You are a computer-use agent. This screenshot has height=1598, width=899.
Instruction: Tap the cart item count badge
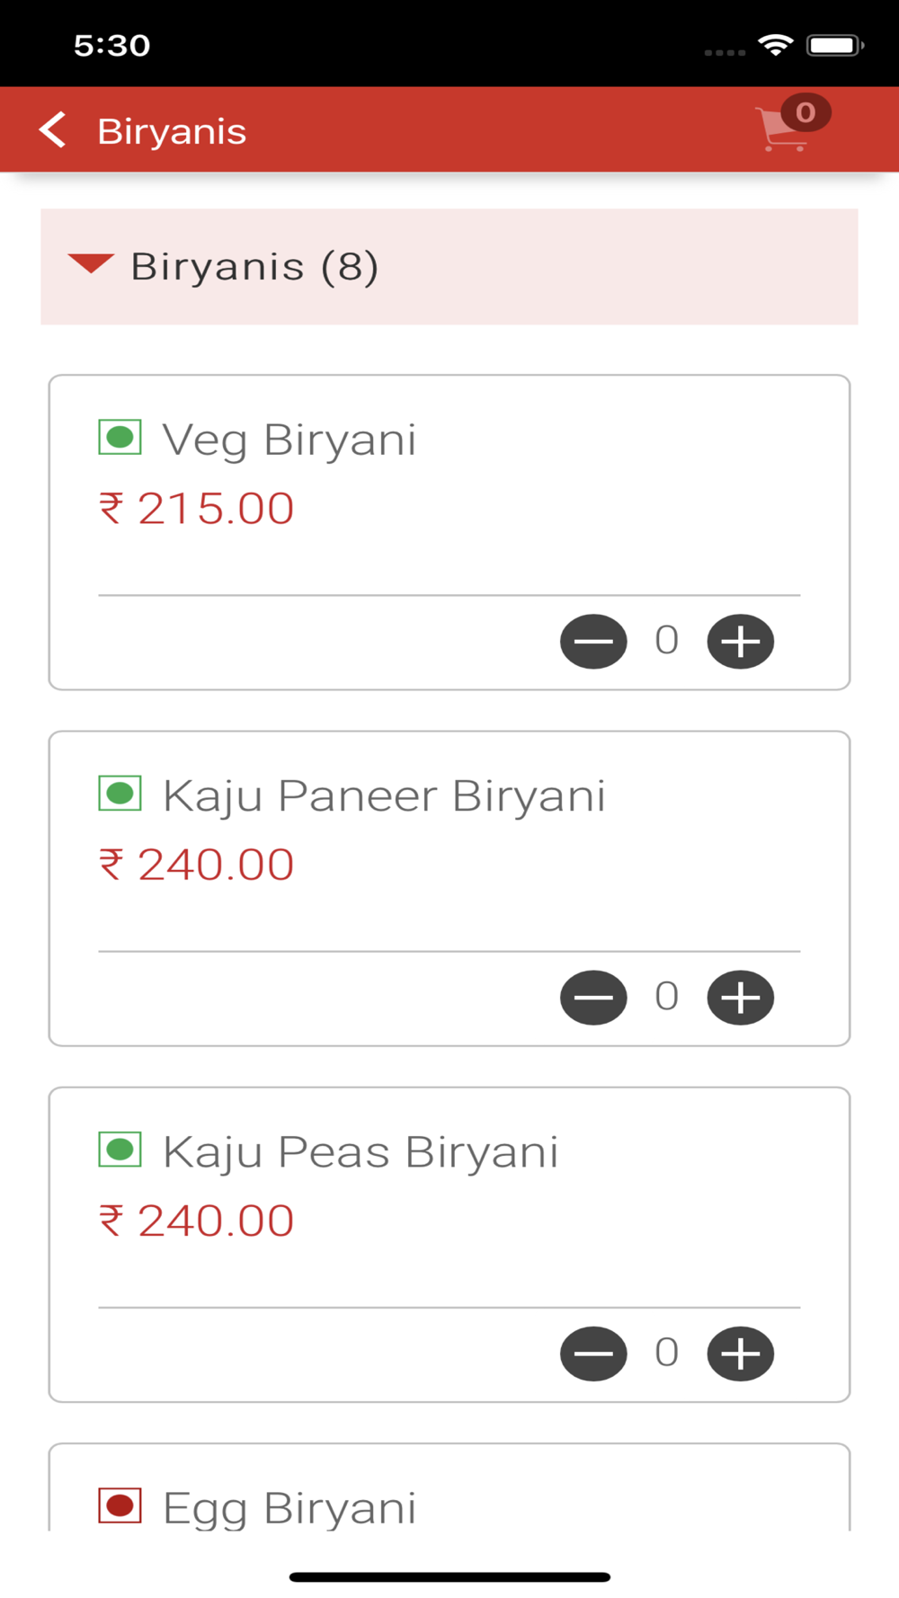click(806, 112)
